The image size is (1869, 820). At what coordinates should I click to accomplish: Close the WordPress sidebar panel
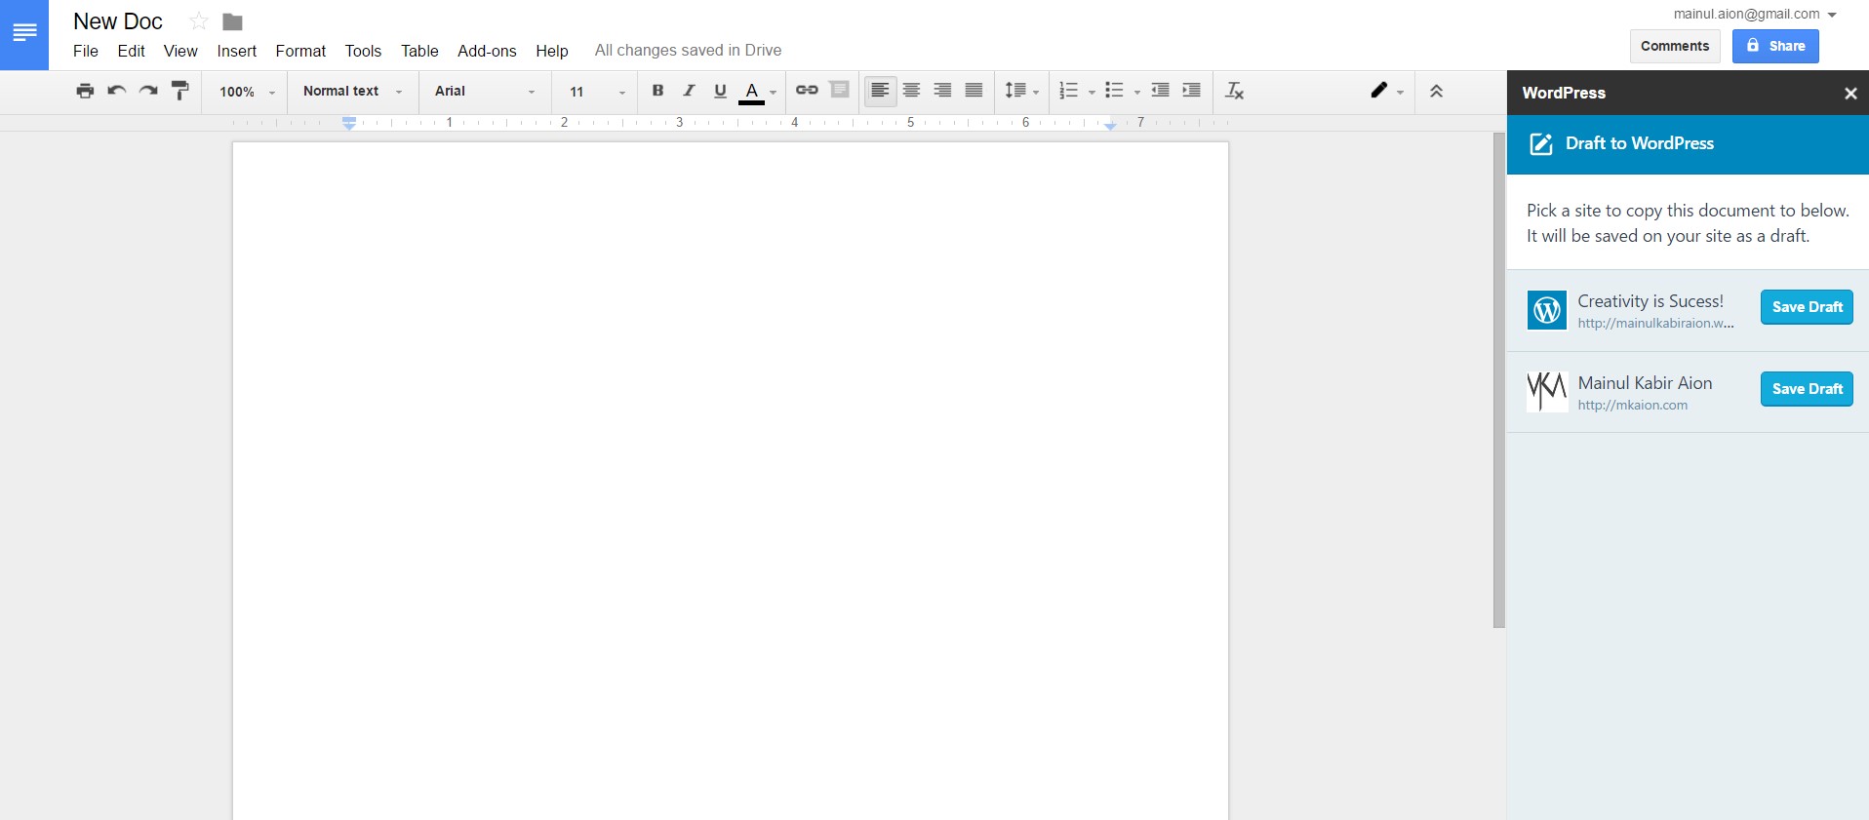pyautogui.click(x=1849, y=94)
